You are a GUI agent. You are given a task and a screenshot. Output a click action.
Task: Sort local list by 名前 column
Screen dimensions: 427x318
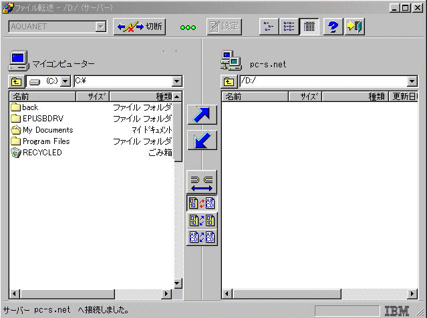tap(43, 97)
